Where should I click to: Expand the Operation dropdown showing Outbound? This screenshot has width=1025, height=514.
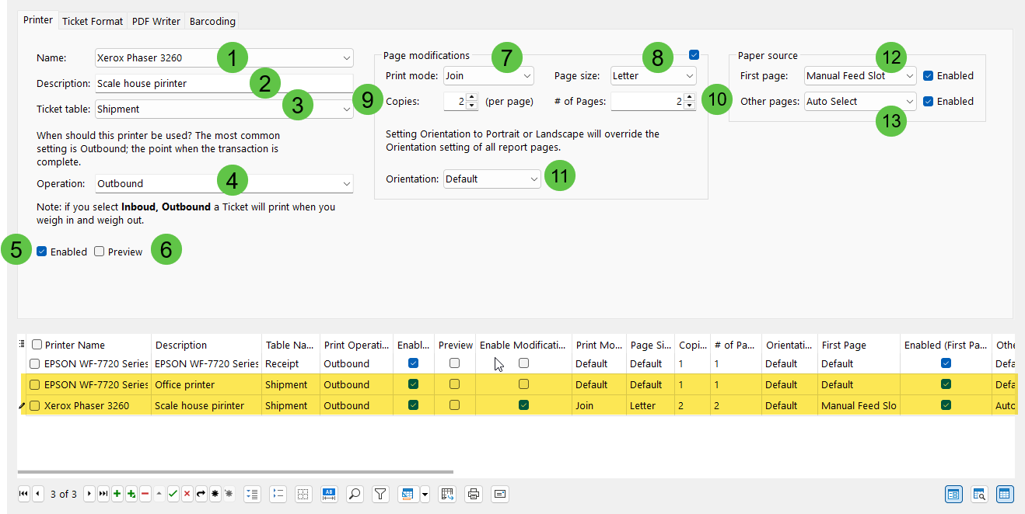click(x=224, y=184)
